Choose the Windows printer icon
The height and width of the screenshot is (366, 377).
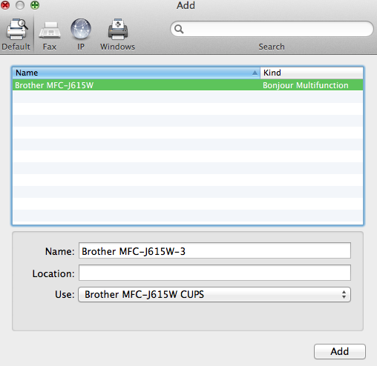[x=118, y=29]
